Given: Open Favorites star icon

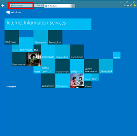Looking at the screenshot, I should click(x=128, y=5).
